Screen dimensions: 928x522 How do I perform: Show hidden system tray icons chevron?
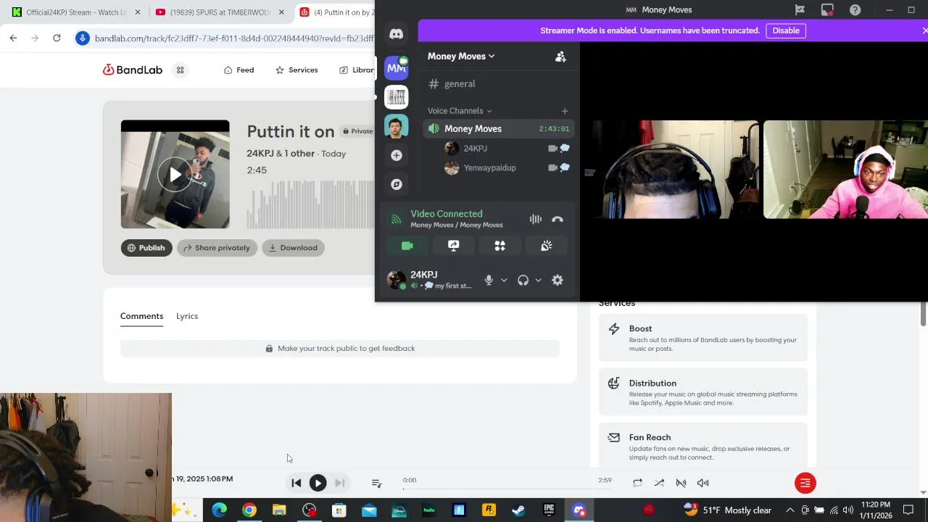tap(790, 510)
